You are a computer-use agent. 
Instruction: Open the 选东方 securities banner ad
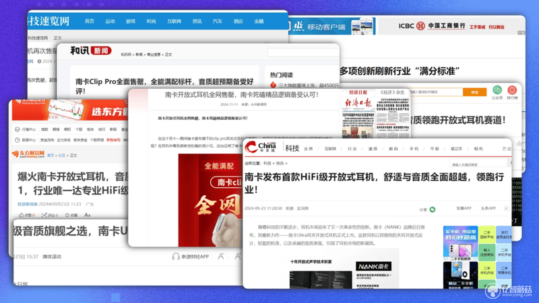coord(71,110)
